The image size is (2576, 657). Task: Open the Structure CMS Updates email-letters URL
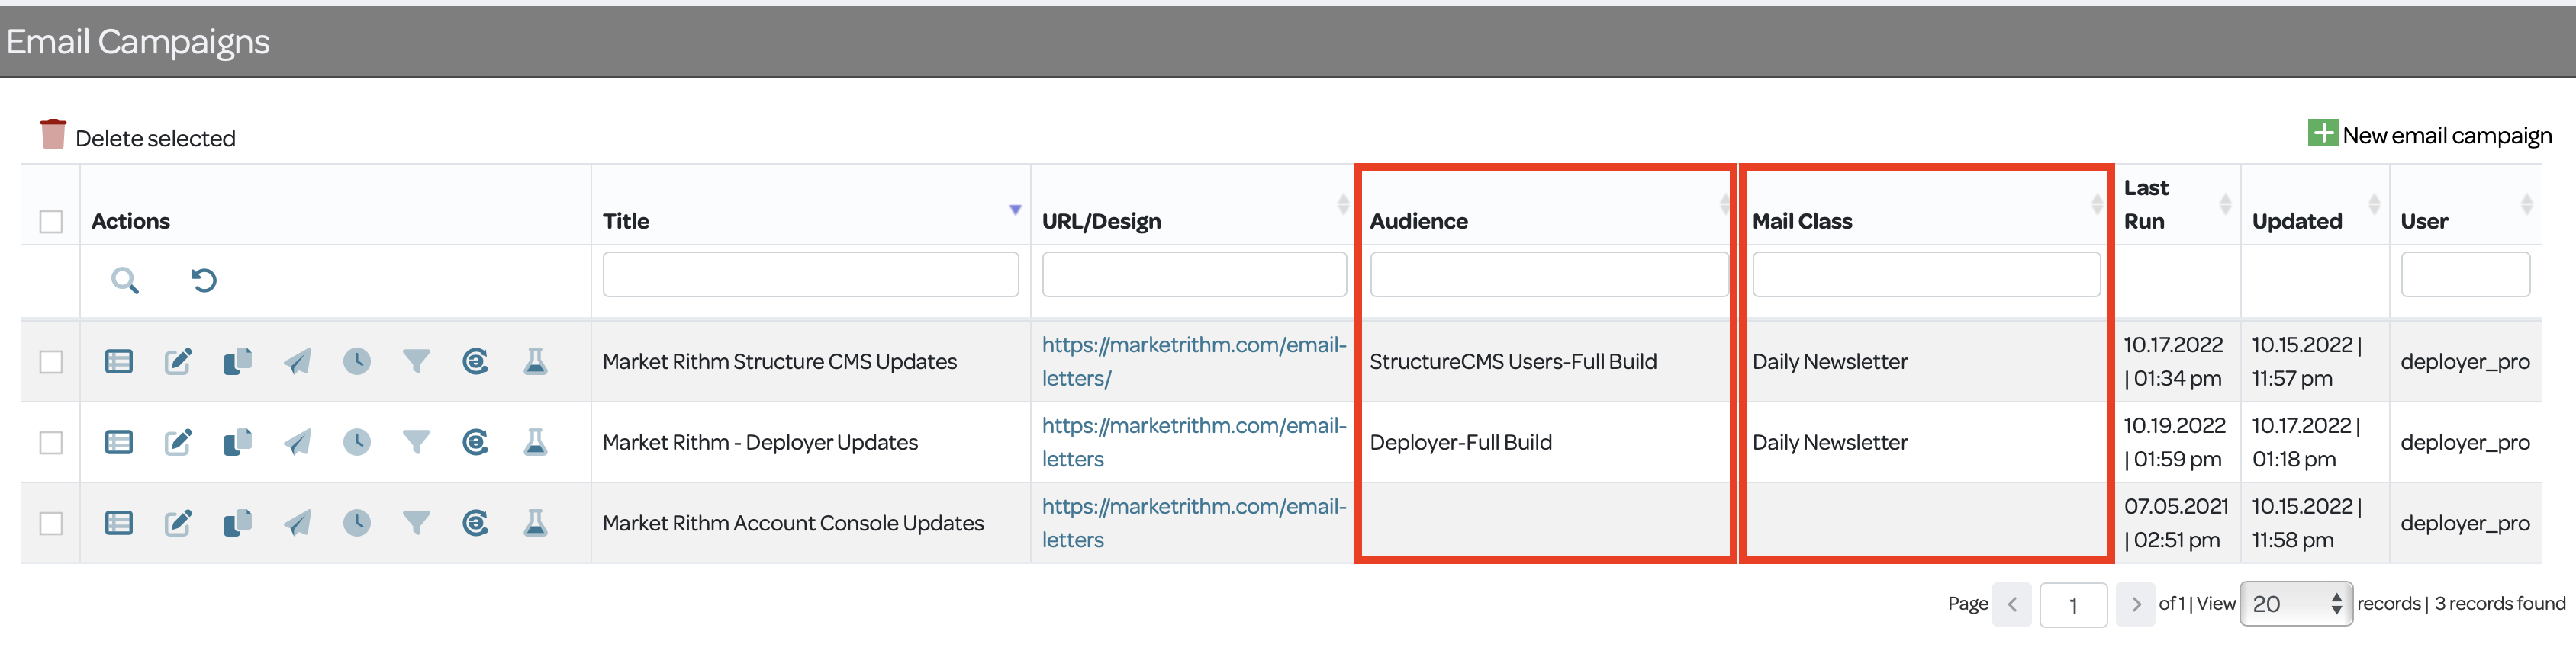pyautogui.click(x=1194, y=361)
